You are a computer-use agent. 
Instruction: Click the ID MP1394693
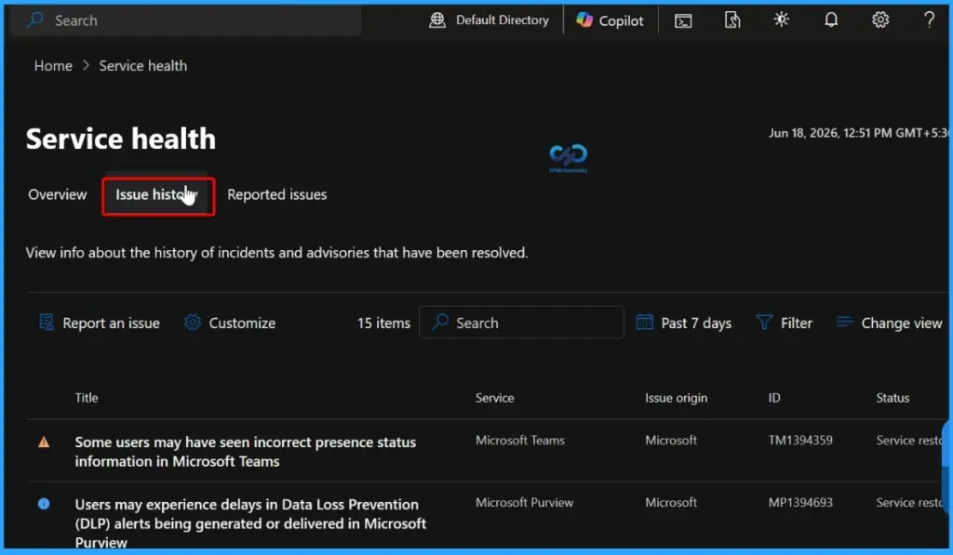tap(800, 502)
